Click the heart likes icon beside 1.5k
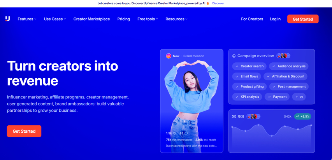The height and width of the screenshot is (160, 332). (x=175, y=133)
